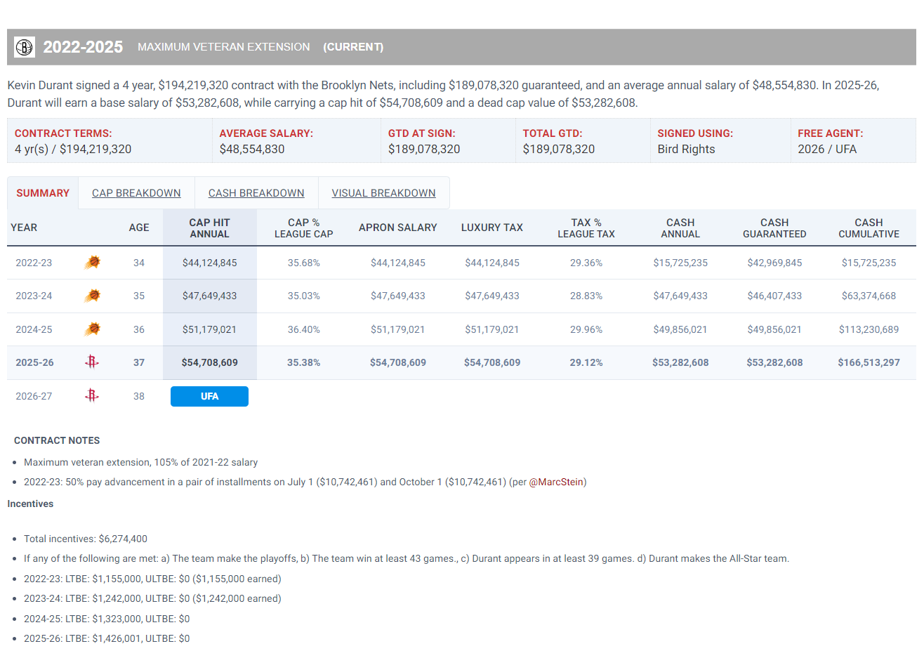The width and height of the screenshot is (924, 651).
Task: Click the Apron Salary column header
Action: pyautogui.click(x=397, y=228)
